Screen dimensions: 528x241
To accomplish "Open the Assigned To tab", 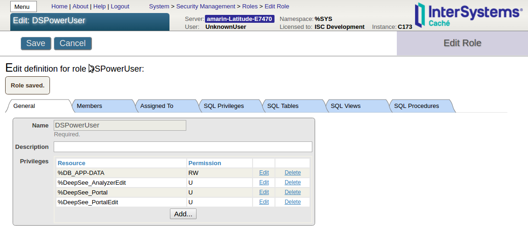I will [156, 106].
